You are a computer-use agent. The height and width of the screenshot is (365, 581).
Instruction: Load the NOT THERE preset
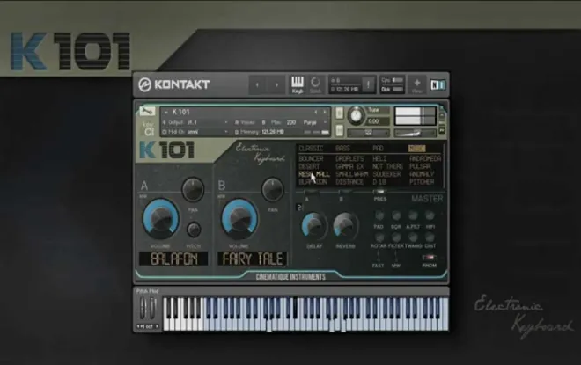point(387,166)
